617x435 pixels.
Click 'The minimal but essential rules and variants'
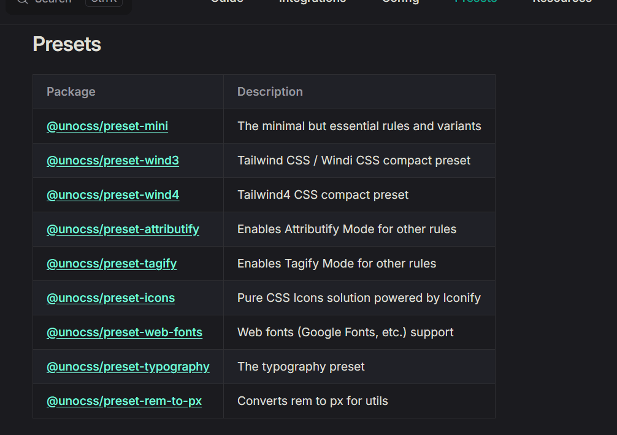(x=359, y=126)
